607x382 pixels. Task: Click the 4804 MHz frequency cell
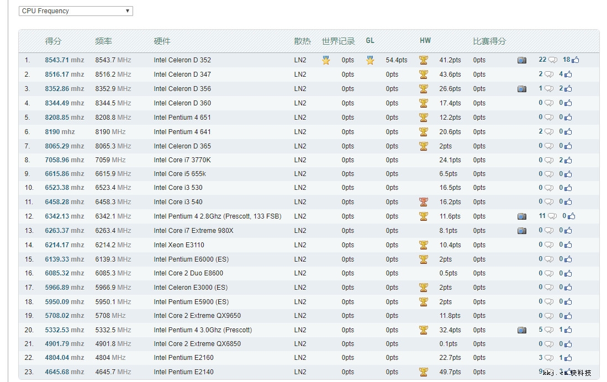pyautogui.click(x=110, y=358)
